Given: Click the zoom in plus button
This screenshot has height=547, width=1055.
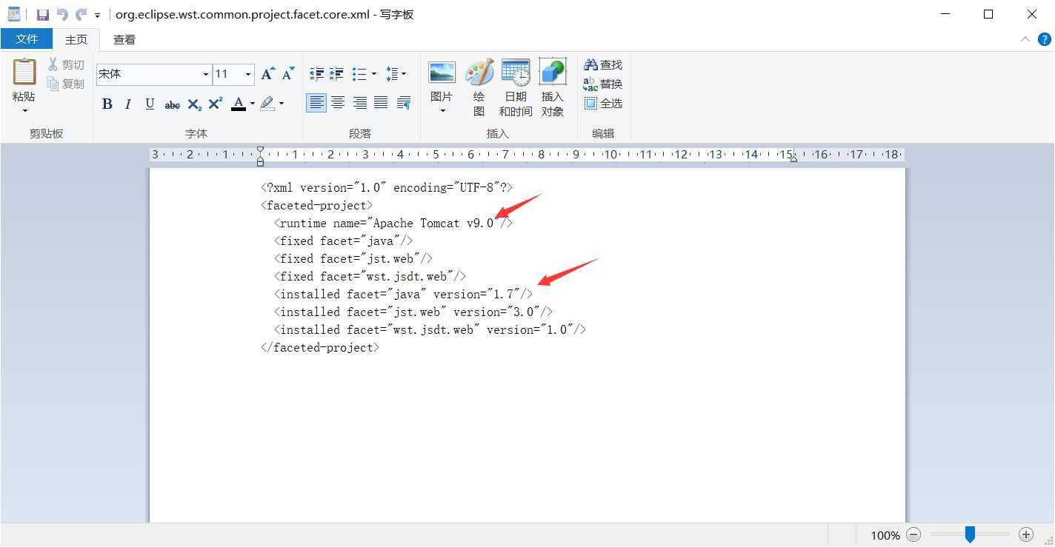Looking at the screenshot, I should point(1026,534).
